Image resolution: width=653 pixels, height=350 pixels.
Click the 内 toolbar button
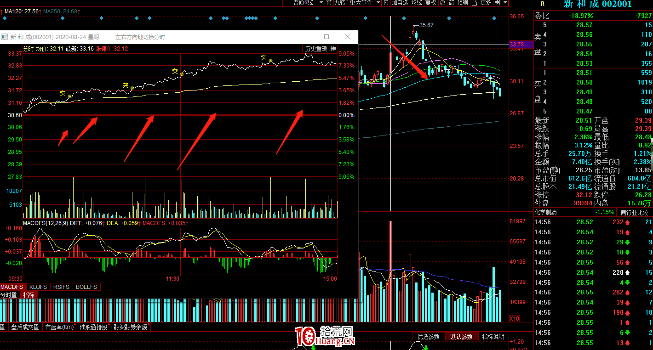click(386, 3)
